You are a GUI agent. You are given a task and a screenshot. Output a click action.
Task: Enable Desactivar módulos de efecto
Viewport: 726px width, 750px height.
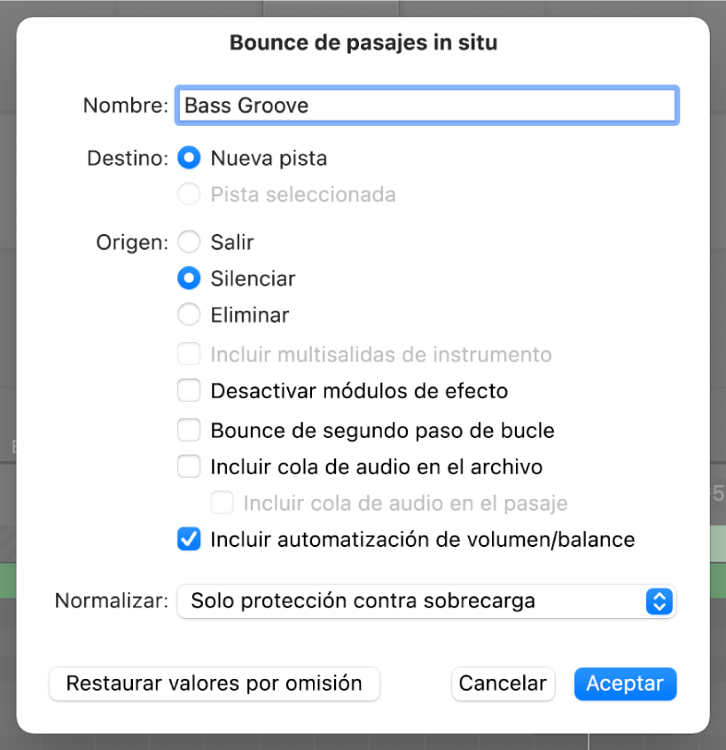click(189, 391)
